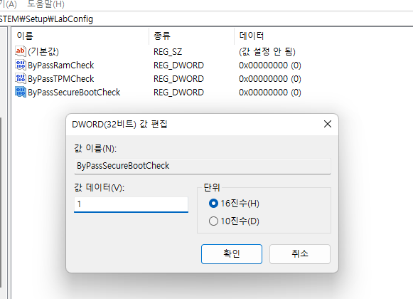Screen dimensions: 413x299
Task: Select the (기본값) entry name
Action: [x=43, y=51]
